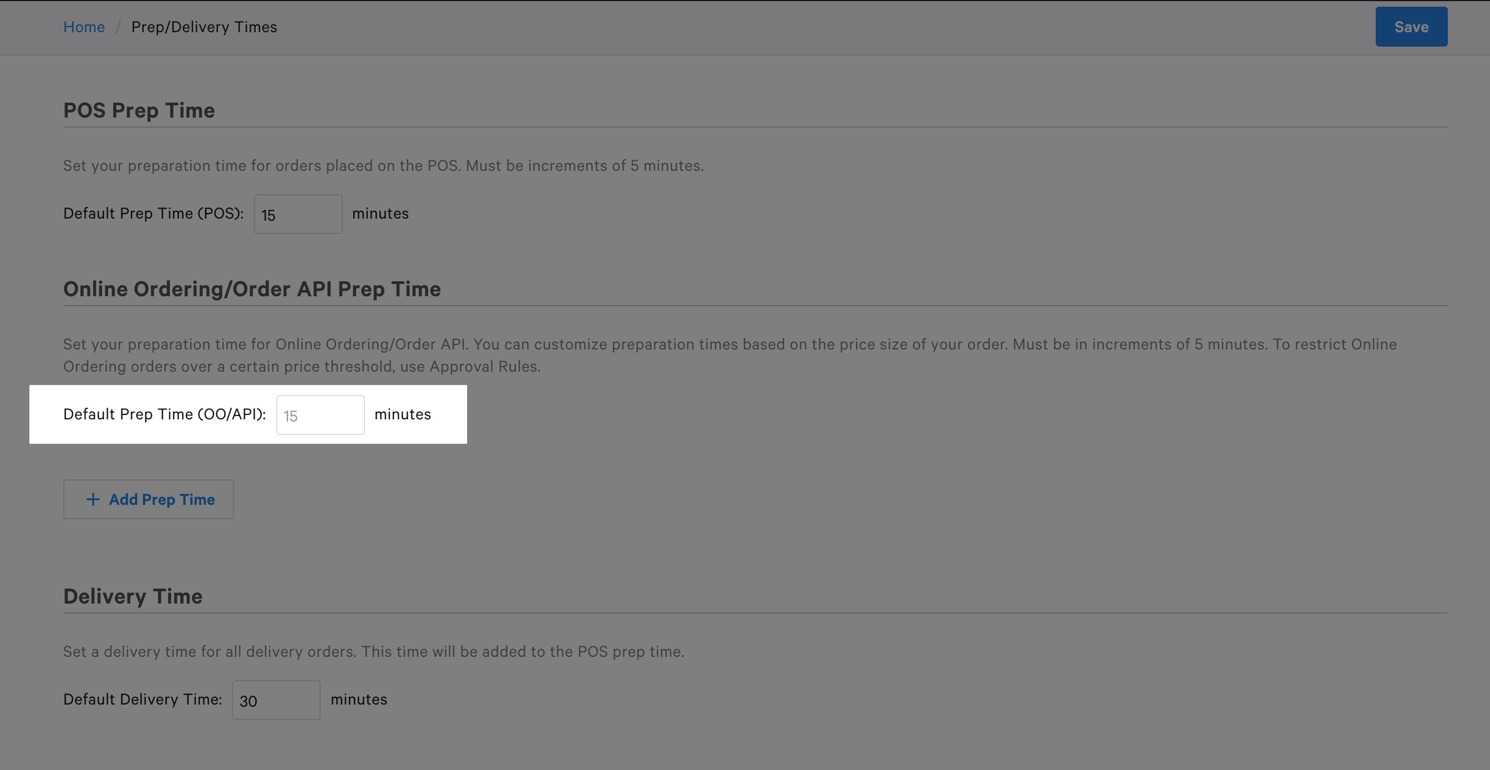
Task: Click the Default Prep Time (OO/API) label
Action: 164,414
